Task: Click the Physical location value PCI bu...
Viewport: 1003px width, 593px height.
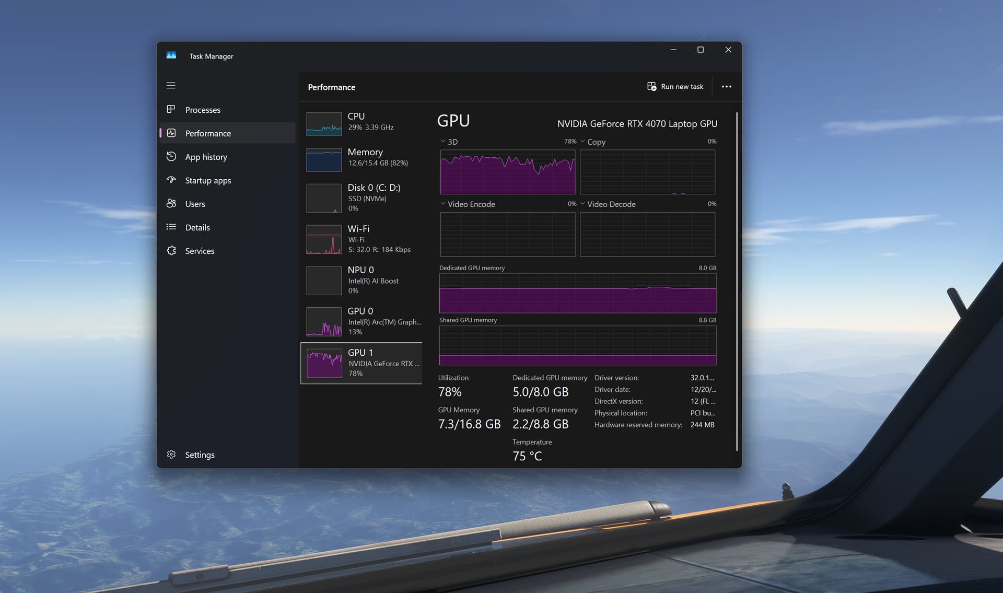Action: (703, 413)
